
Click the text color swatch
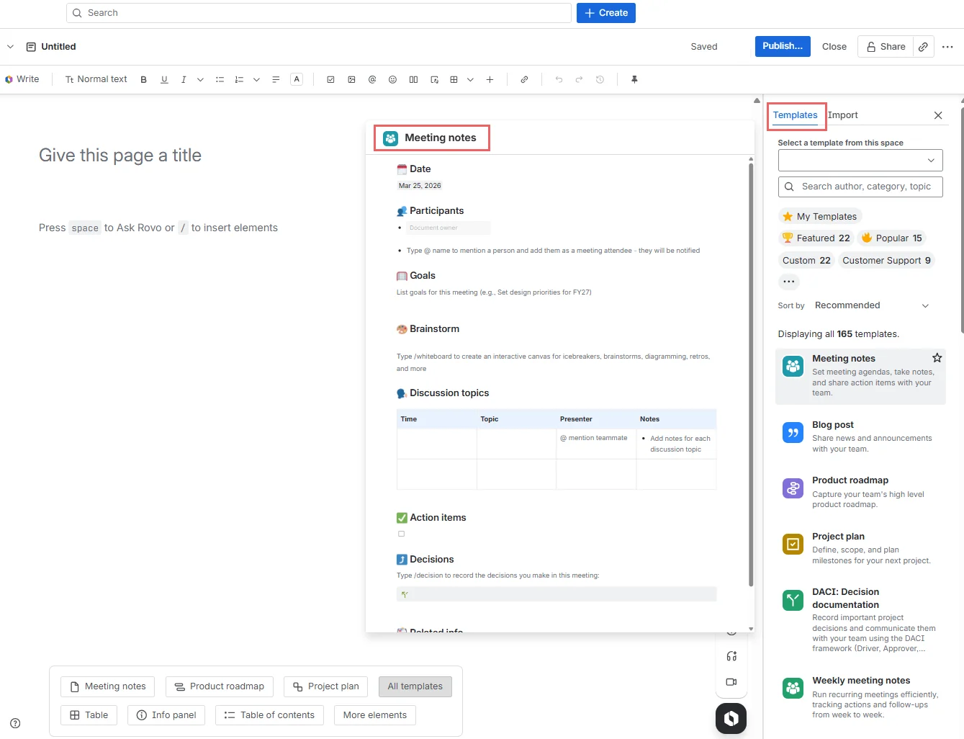tap(297, 80)
